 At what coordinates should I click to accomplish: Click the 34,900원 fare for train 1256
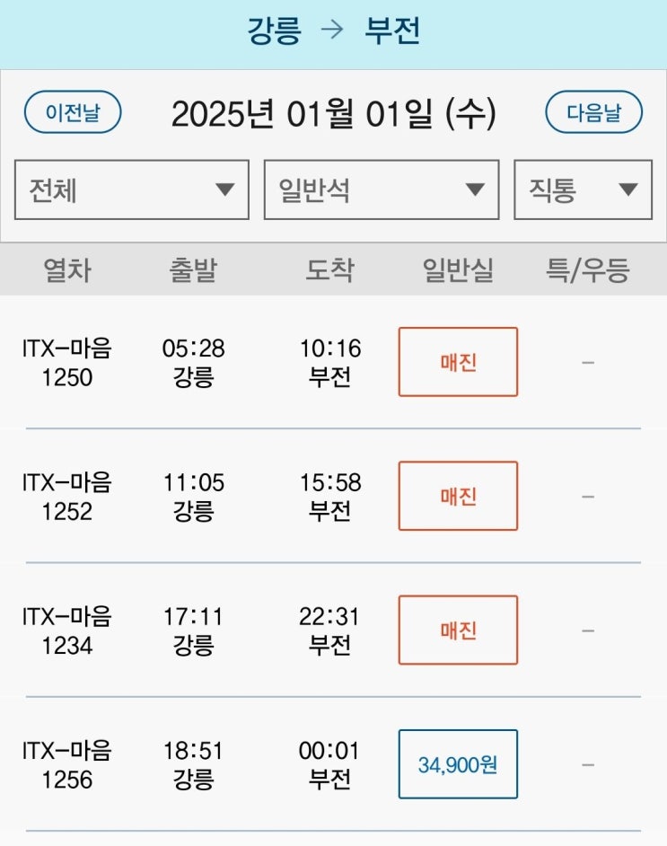(458, 764)
